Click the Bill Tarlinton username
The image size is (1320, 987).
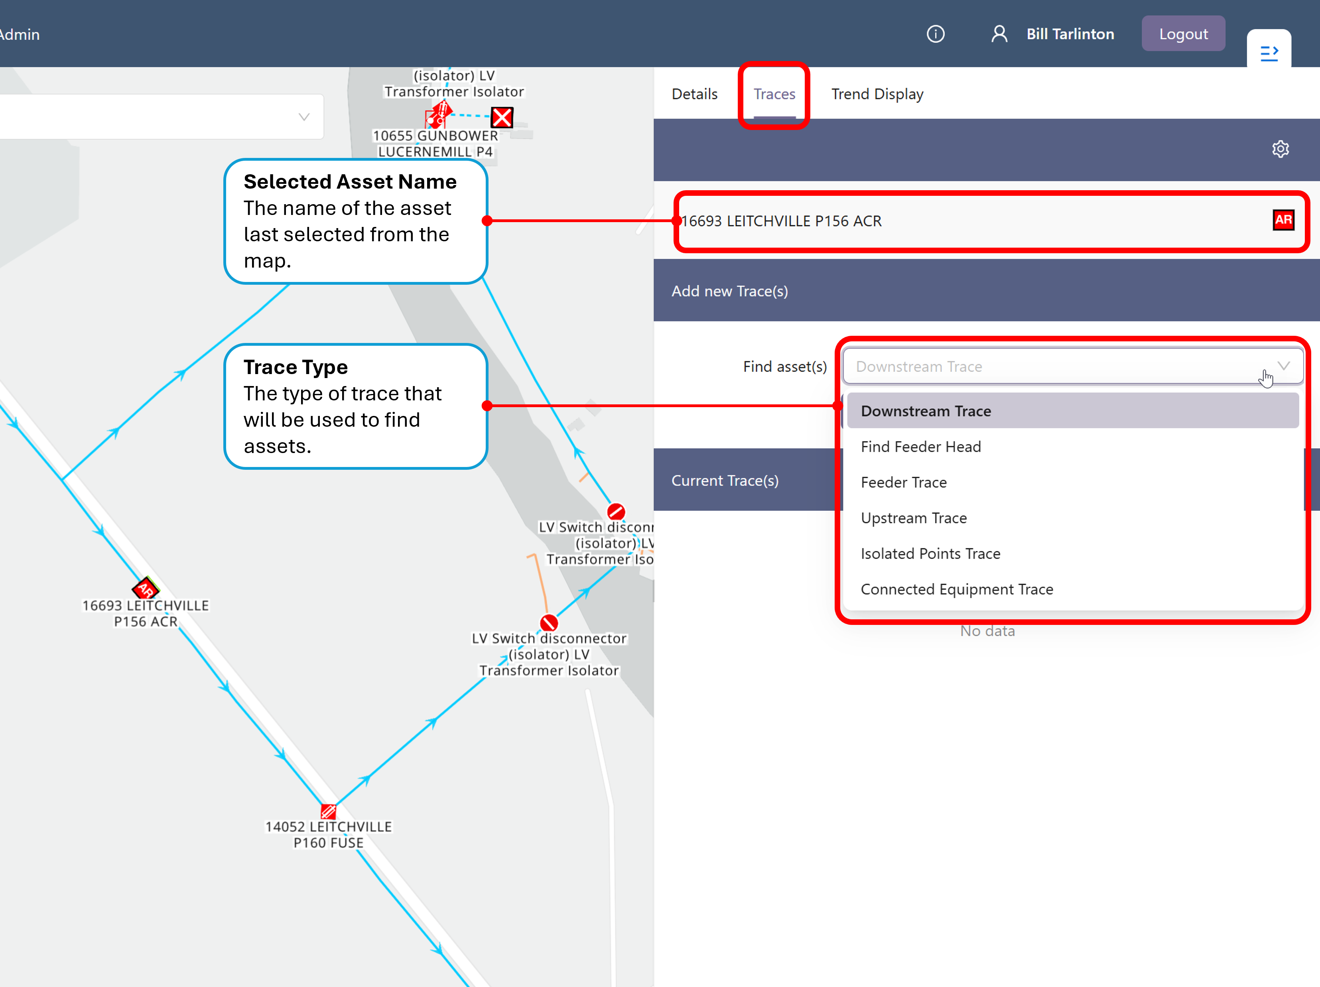(x=1070, y=34)
